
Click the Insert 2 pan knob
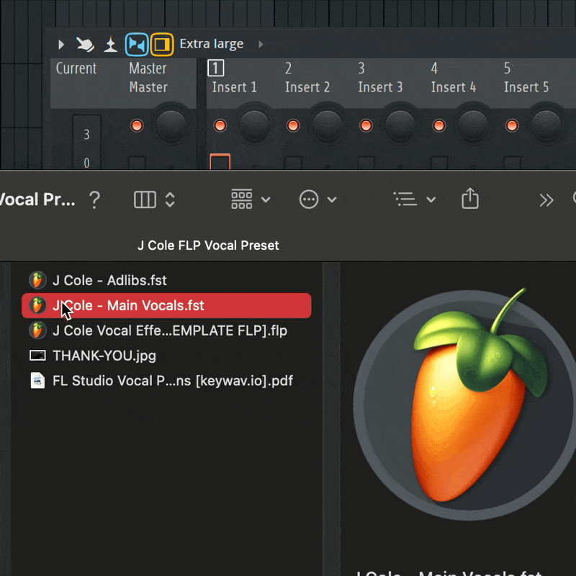click(x=327, y=125)
